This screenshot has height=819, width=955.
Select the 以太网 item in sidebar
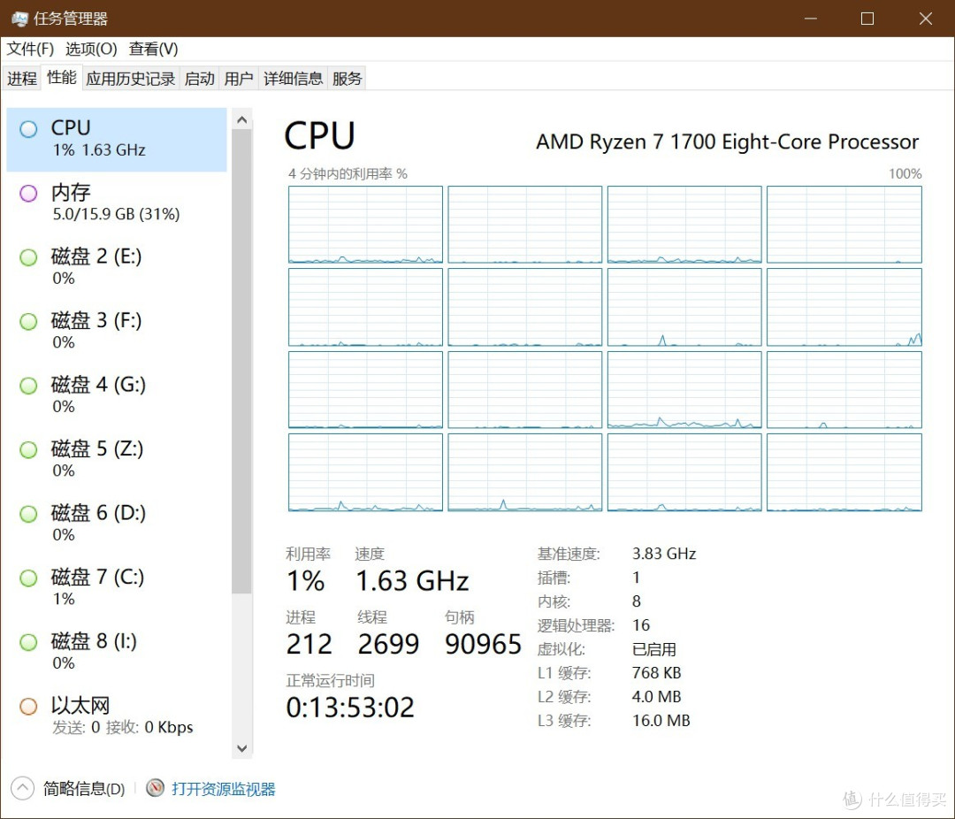point(117,716)
